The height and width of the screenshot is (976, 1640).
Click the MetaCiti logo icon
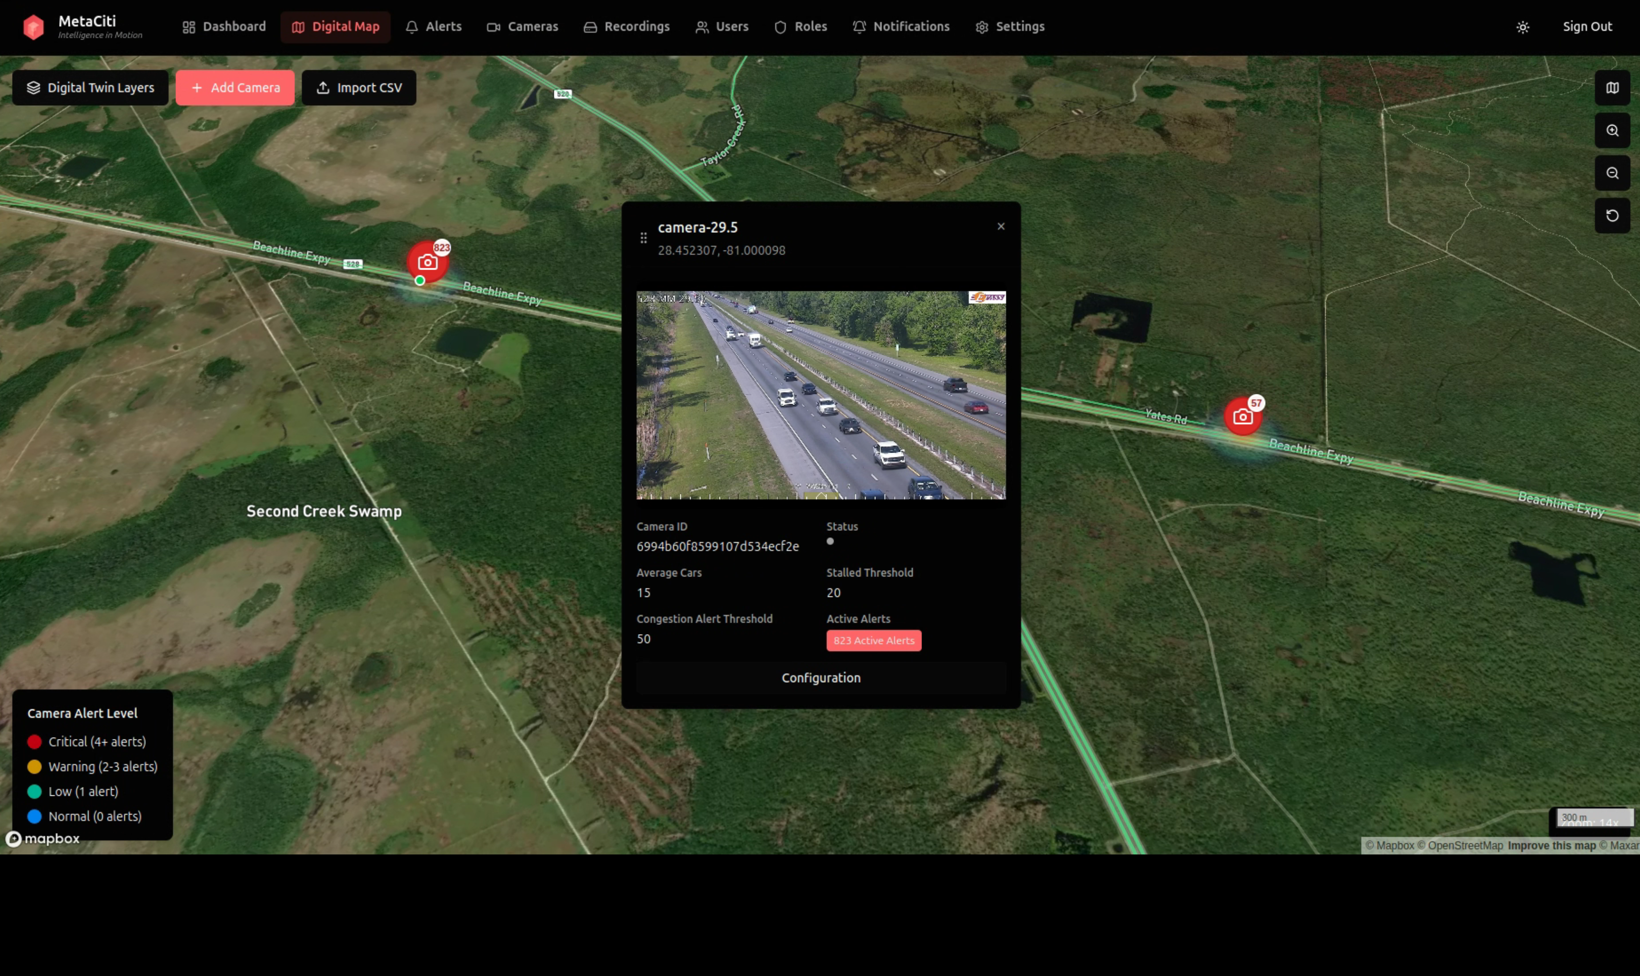coord(33,27)
